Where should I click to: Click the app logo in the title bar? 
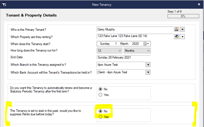coord(4,5)
